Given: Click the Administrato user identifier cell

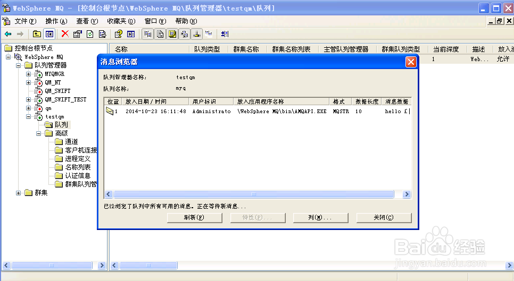Looking at the screenshot, I should [x=211, y=111].
